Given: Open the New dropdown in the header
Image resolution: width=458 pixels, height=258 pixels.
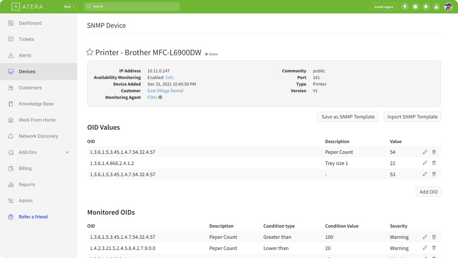Looking at the screenshot, I should pyautogui.click(x=69, y=7).
